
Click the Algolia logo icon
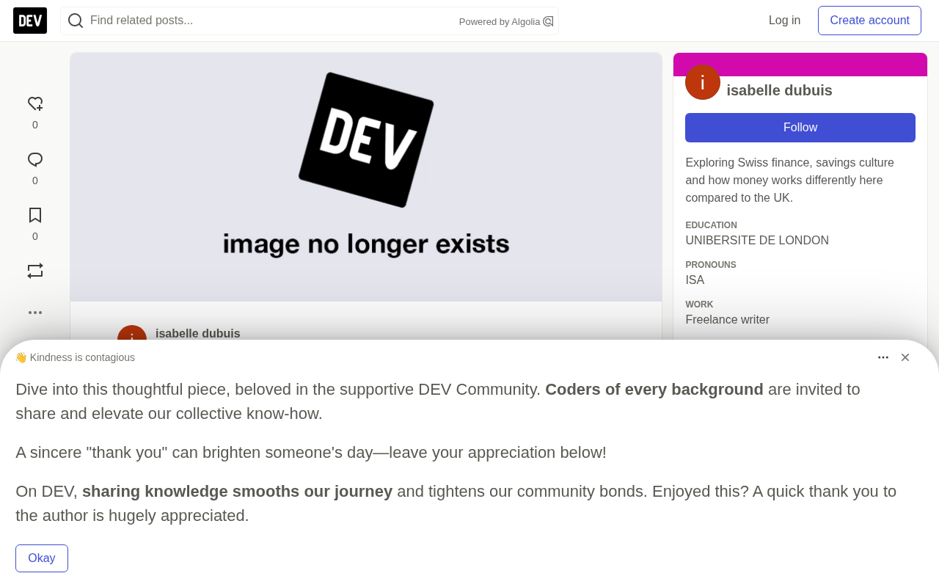[548, 21]
